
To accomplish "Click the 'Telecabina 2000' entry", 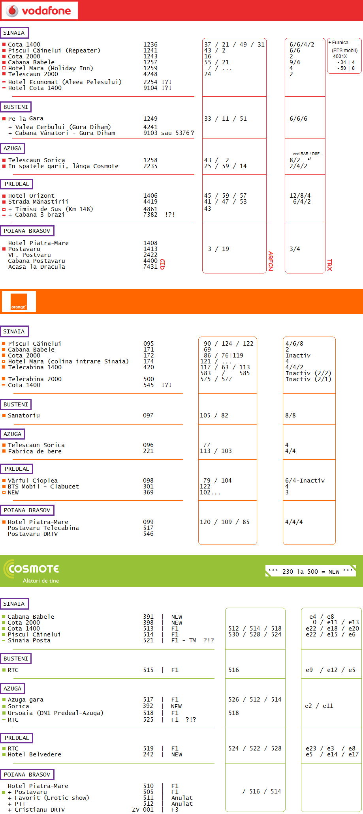I will (35, 379).
